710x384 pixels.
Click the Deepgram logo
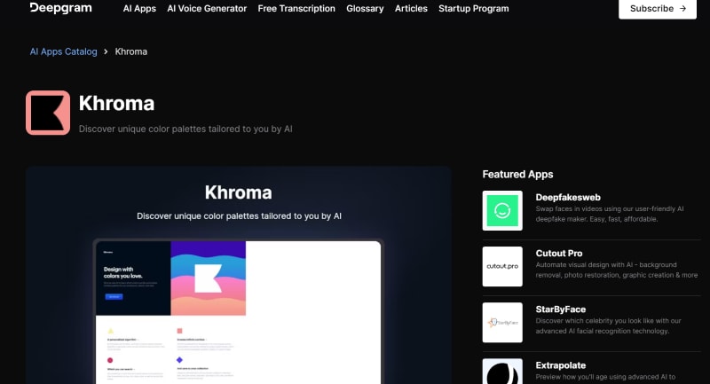[60, 8]
